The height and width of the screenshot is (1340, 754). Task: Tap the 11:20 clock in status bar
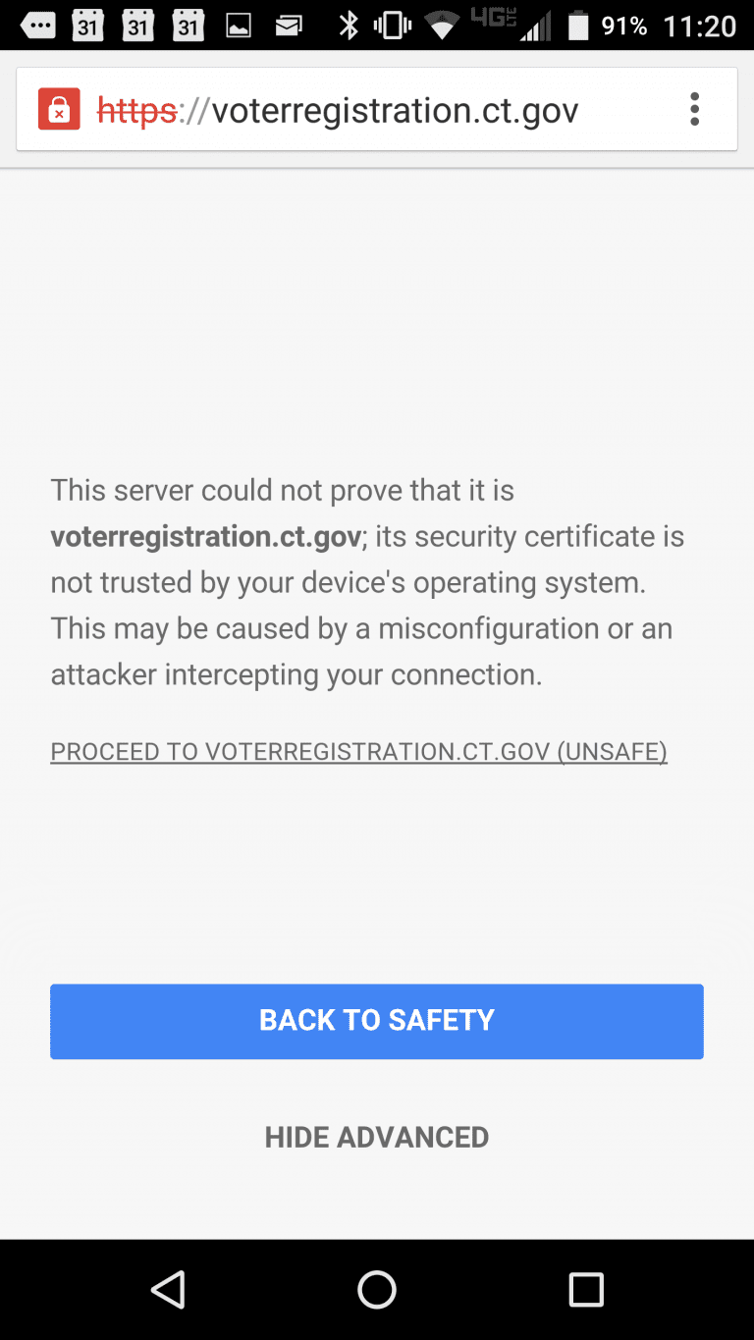pos(700,27)
